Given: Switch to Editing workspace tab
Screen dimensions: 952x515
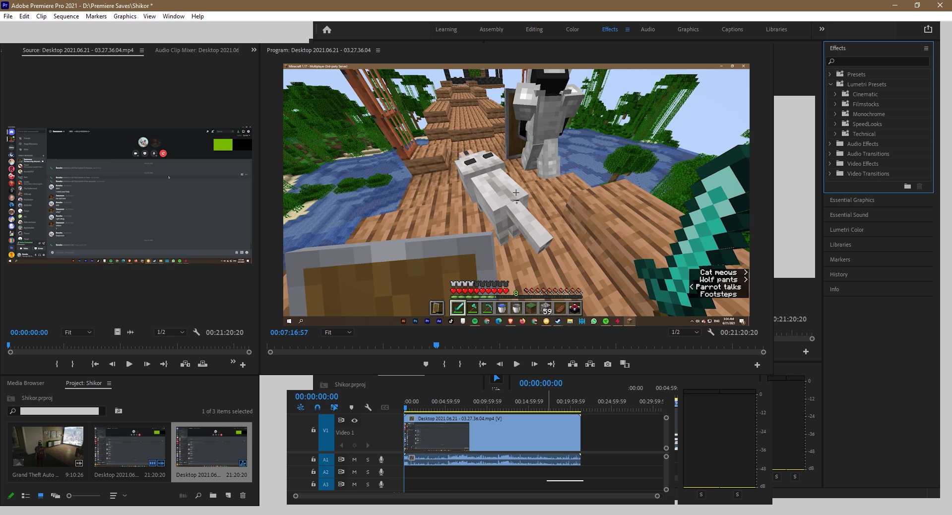Looking at the screenshot, I should pyautogui.click(x=534, y=29).
